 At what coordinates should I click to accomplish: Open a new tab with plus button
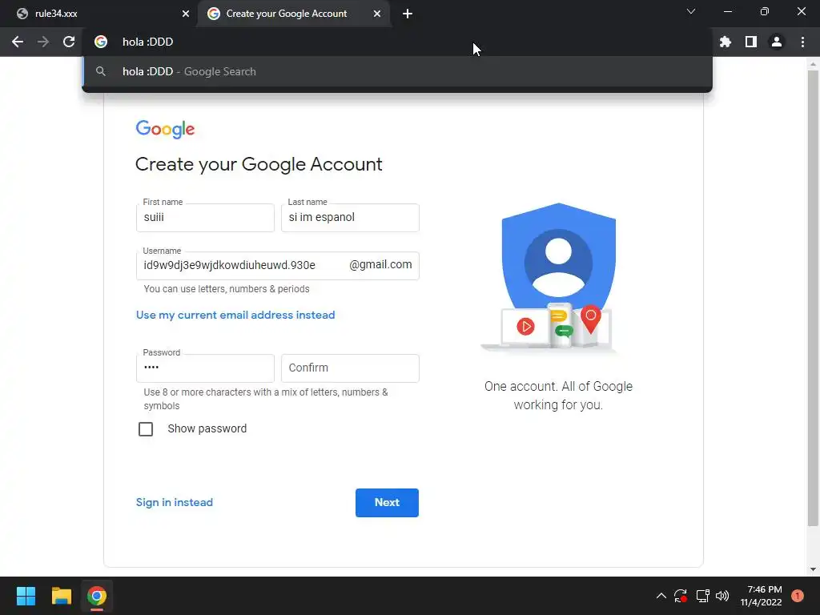click(x=408, y=14)
